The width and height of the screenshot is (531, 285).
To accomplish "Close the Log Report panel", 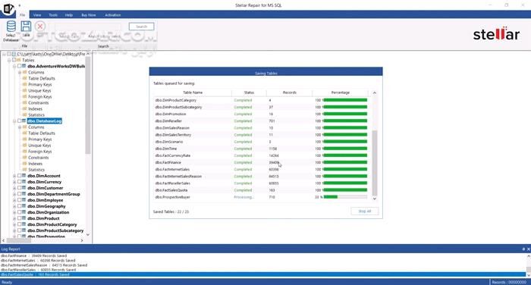I will tap(528, 249).
